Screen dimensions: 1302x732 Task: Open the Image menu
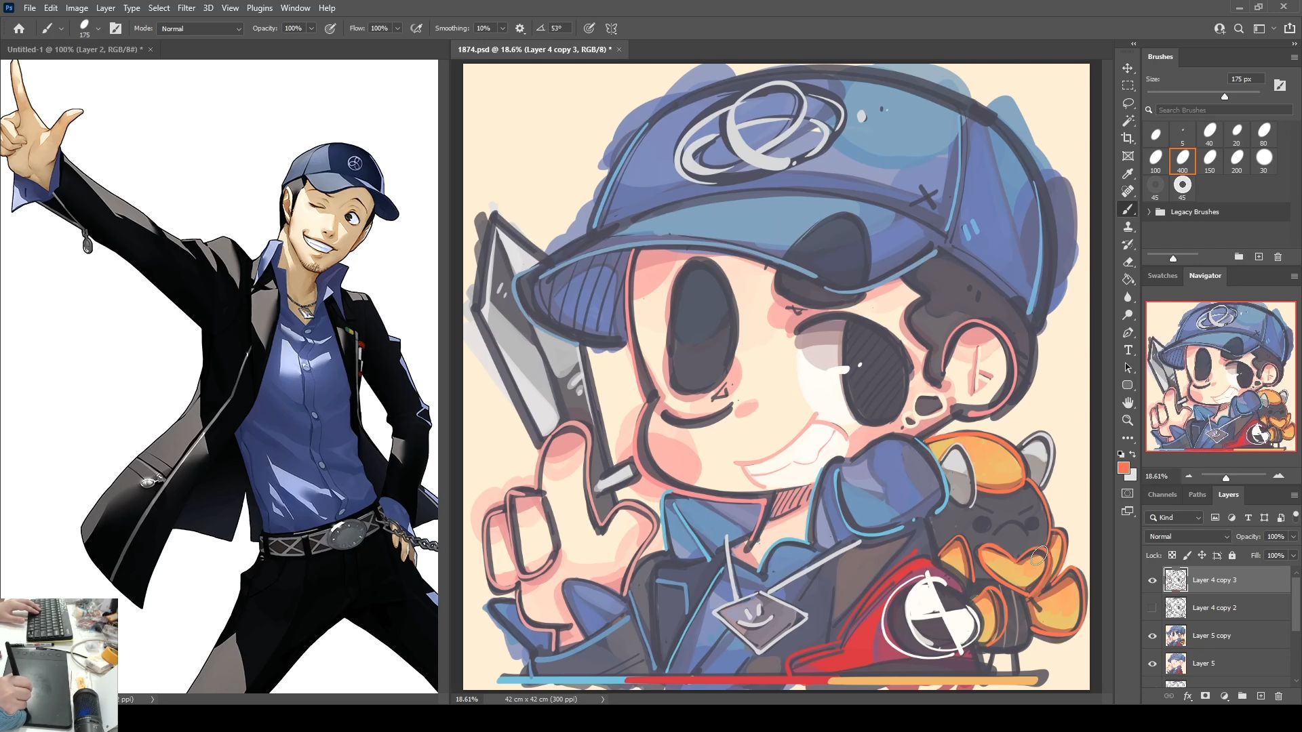77,8
